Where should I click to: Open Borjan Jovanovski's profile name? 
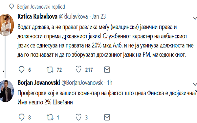click(x=39, y=83)
